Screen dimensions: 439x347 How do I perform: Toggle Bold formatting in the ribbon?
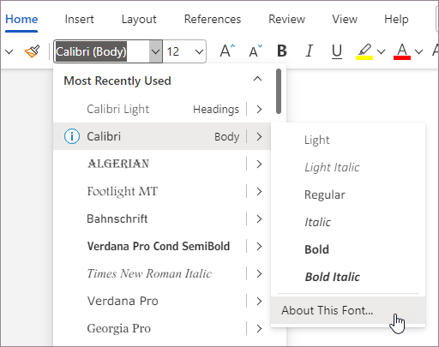(x=282, y=51)
